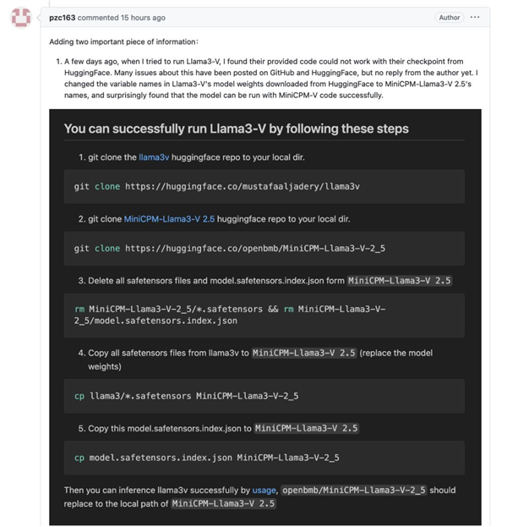Image resolution: width=507 pixels, height=527 pixels.
Task: Click the pzc163 user avatar
Action: pyautogui.click(x=21, y=17)
